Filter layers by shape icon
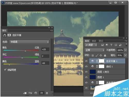129x97 pixels. [116, 45]
